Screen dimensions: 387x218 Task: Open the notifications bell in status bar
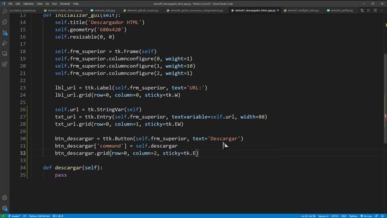(x=382, y=216)
